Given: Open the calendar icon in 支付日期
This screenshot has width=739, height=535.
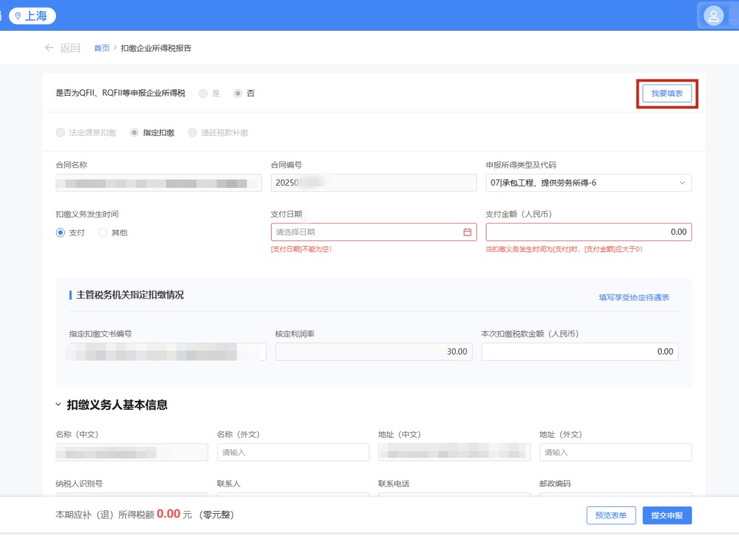Looking at the screenshot, I should (467, 232).
